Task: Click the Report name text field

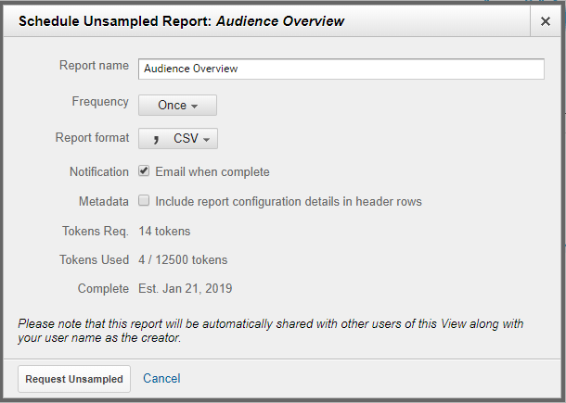Action: pyautogui.click(x=341, y=69)
